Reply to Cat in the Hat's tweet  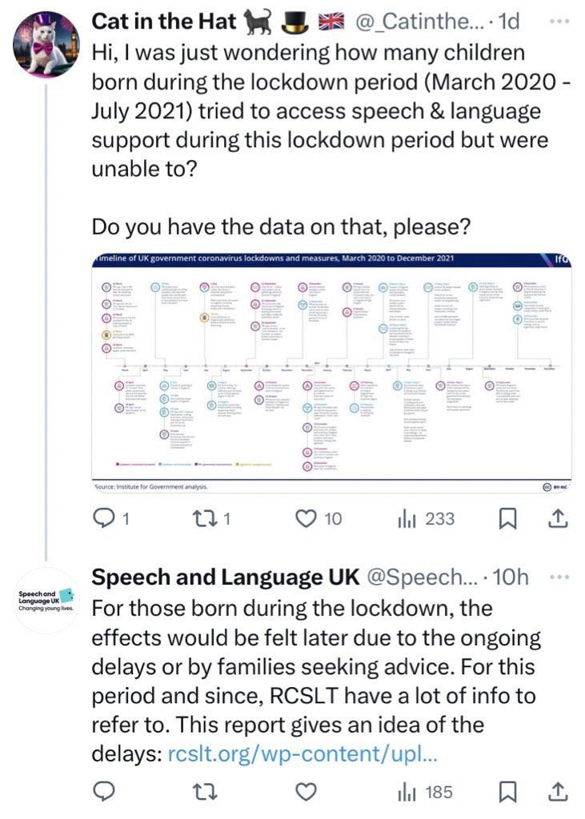point(104,518)
